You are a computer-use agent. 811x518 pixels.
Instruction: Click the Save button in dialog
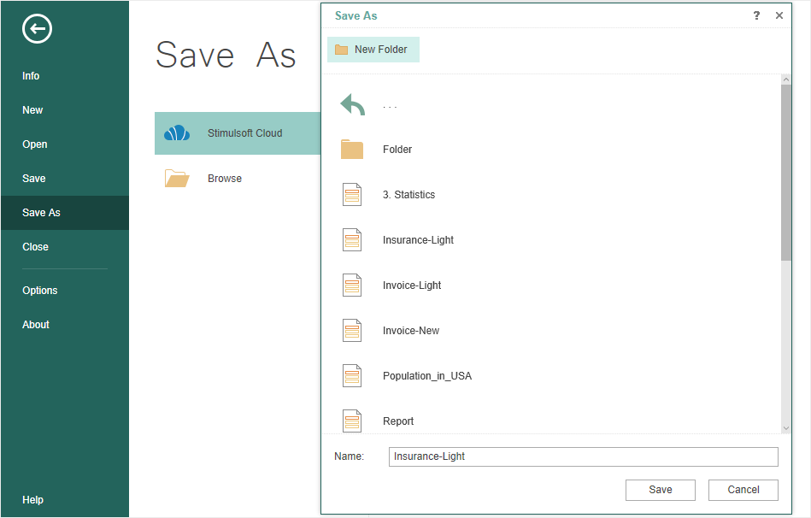(x=661, y=490)
